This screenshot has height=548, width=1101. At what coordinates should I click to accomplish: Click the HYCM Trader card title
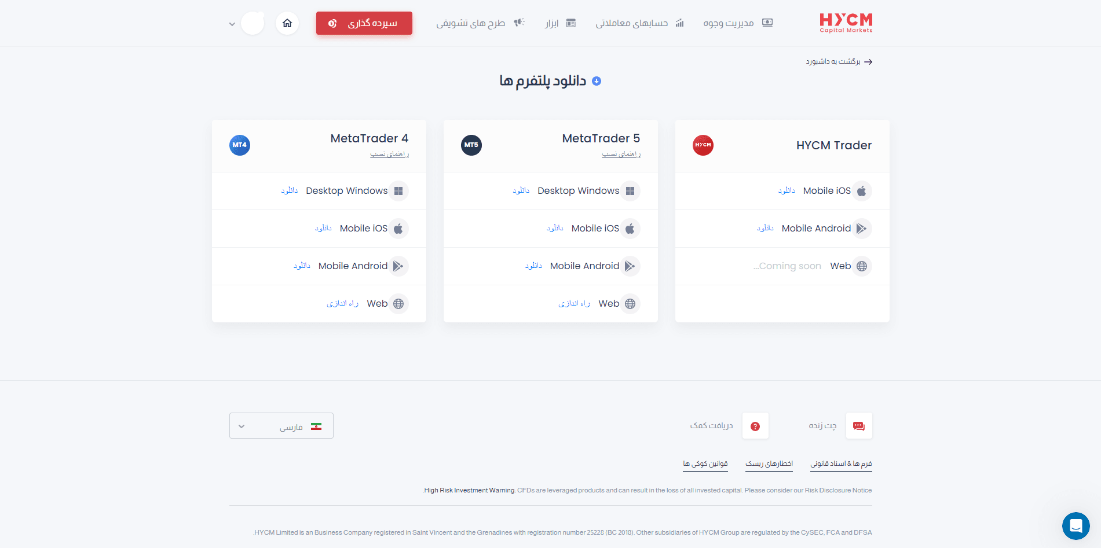click(x=834, y=145)
